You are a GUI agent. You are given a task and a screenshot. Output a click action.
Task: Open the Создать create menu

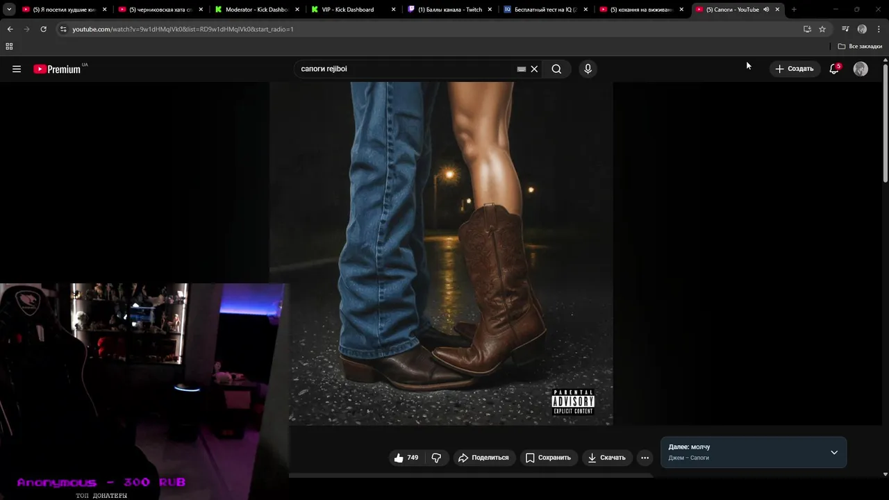[x=794, y=69]
